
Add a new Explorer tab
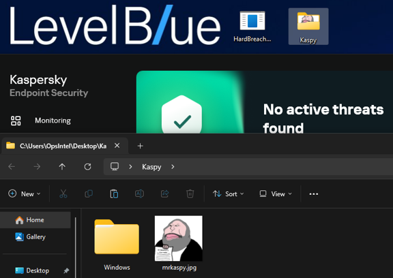pyautogui.click(x=140, y=146)
